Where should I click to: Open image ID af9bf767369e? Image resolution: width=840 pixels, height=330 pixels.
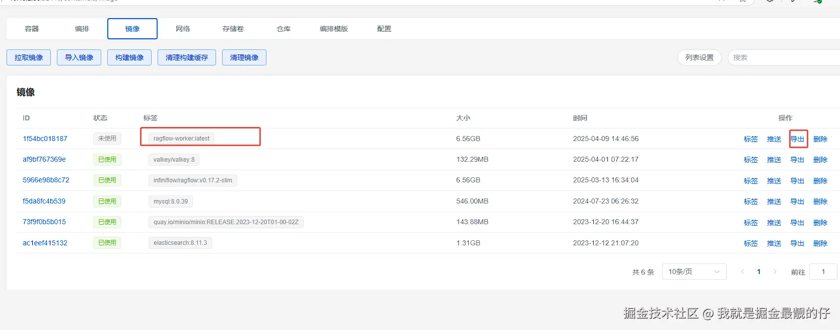44,159
